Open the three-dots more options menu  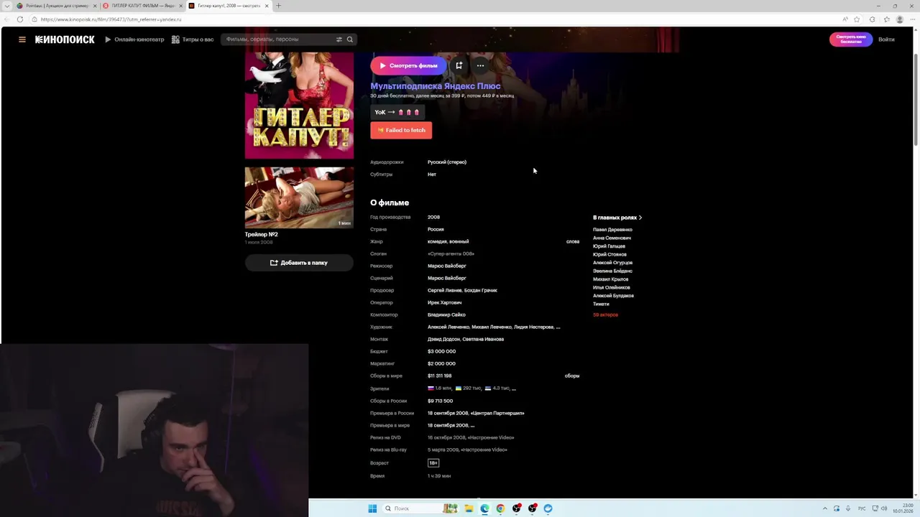tap(480, 65)
